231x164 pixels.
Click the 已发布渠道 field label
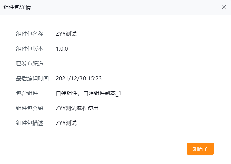30,63
